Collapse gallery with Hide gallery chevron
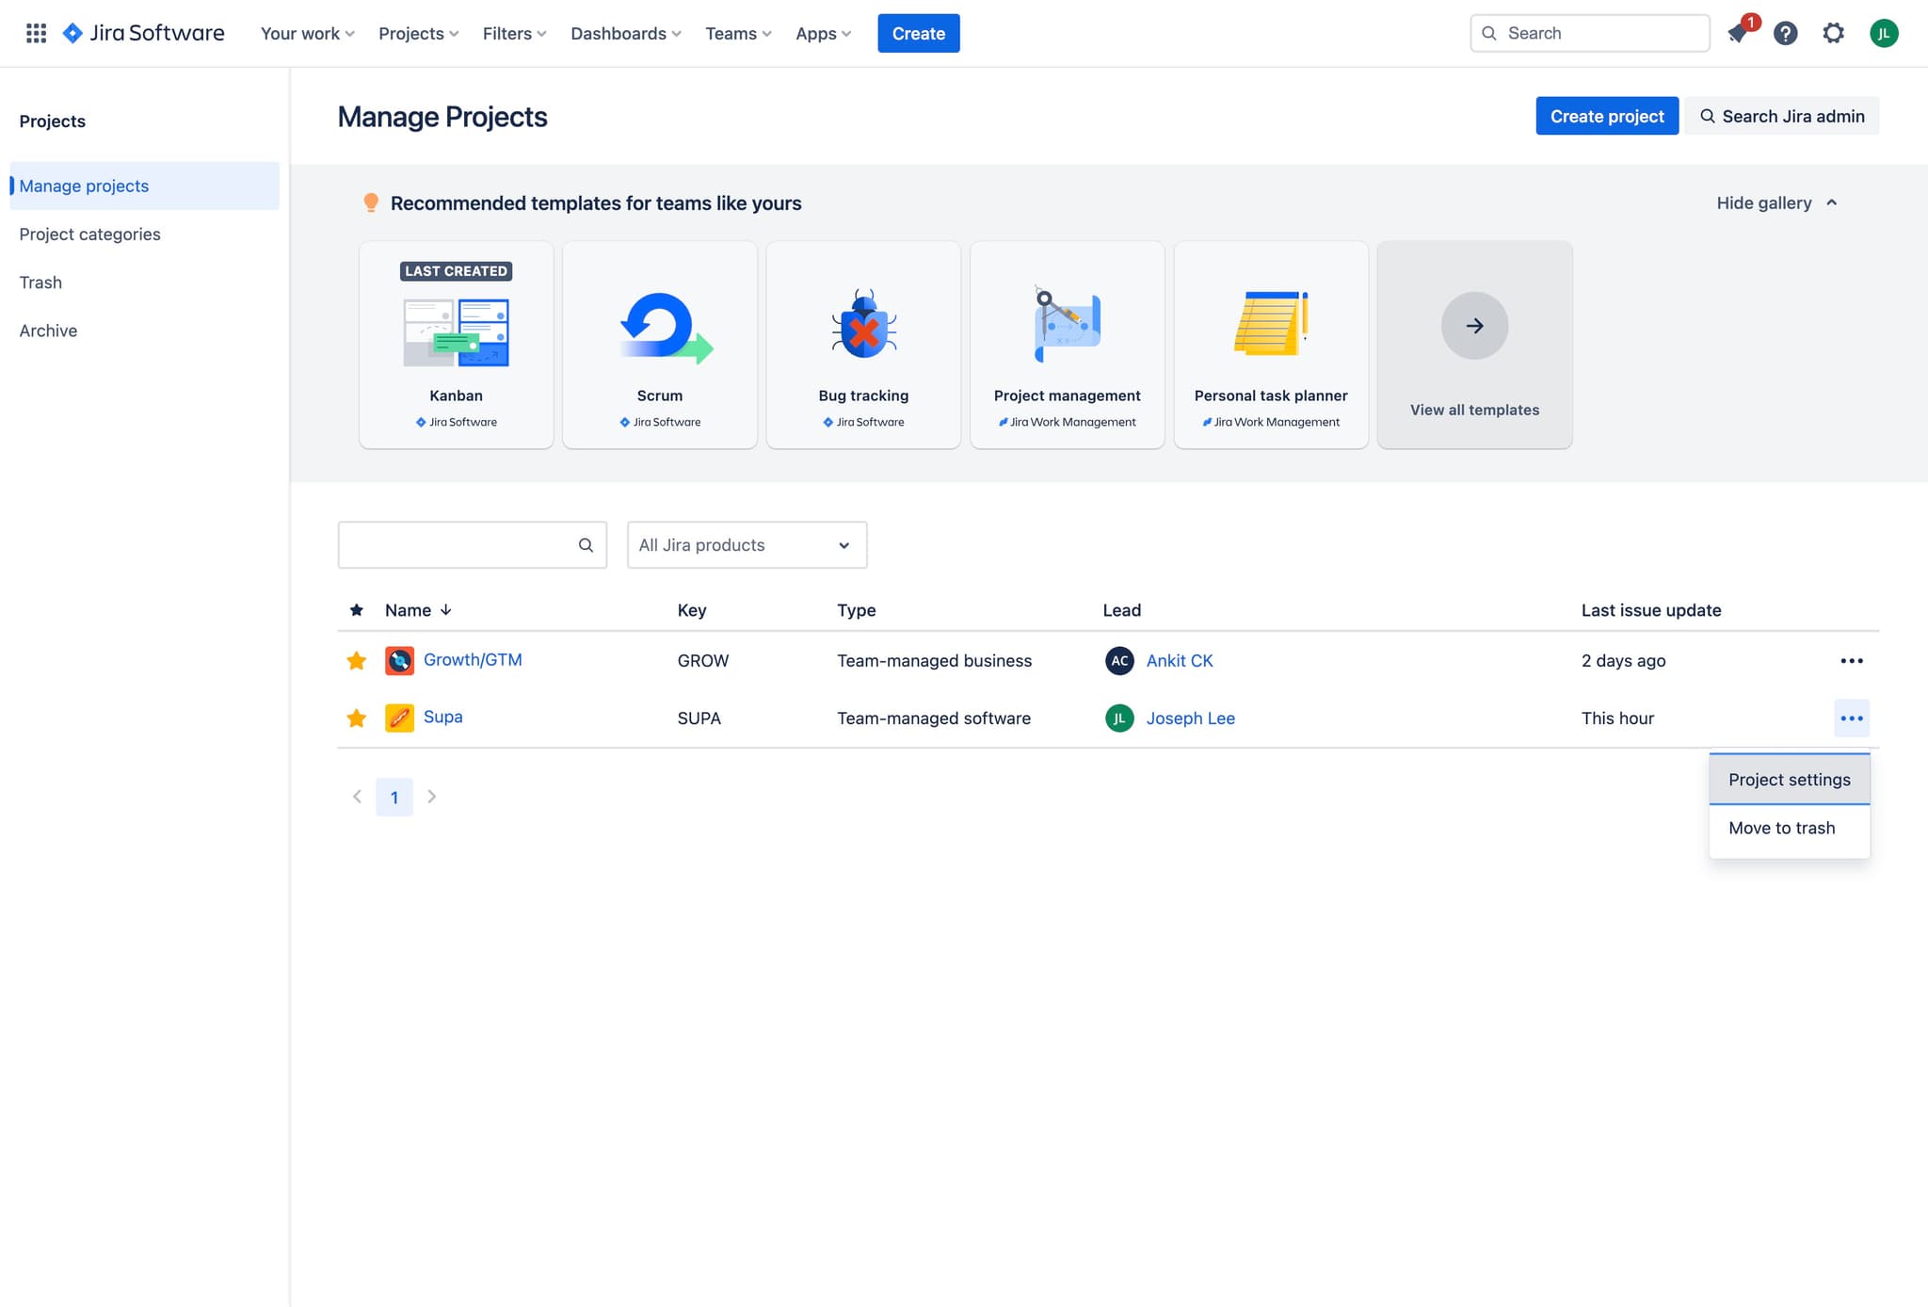The width and height of the screenshot is (1928, 1307). [1831, 203]
